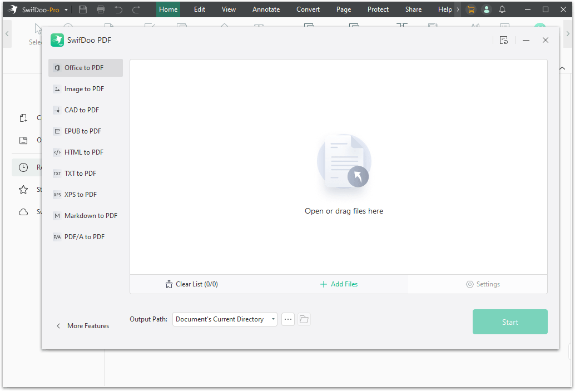Click the cloud storage icon in sidebar
The height and width of the screenshot is (391, 575).
pos(23,211)
